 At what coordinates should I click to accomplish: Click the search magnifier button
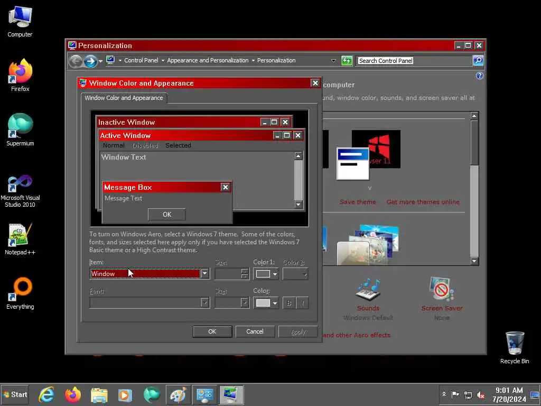(x=478, y=61)
